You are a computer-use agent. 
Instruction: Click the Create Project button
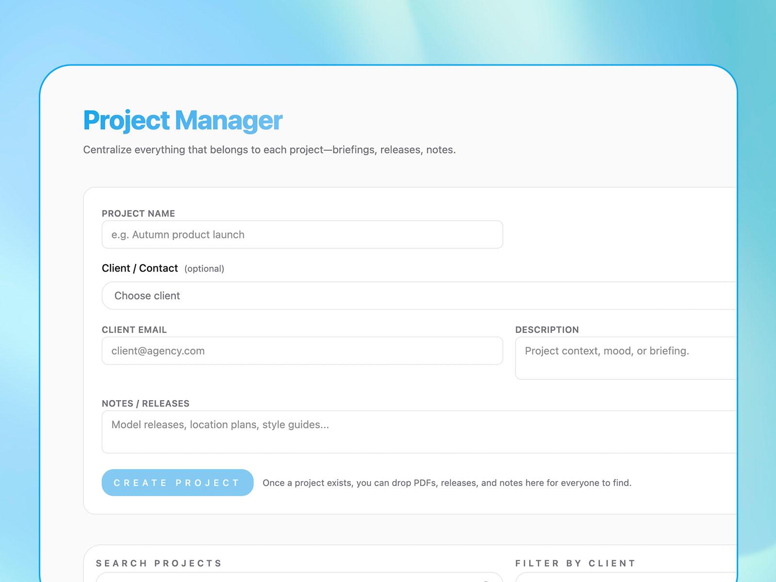click(x=177, y=483)
